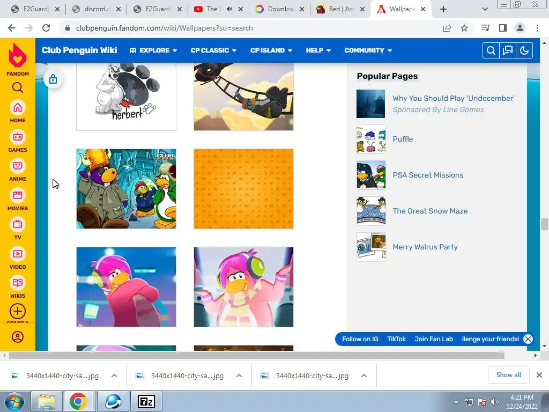Screen dimensions: 549x412
Task: Expand HELP dropdown menu
Action: (318, 50)
